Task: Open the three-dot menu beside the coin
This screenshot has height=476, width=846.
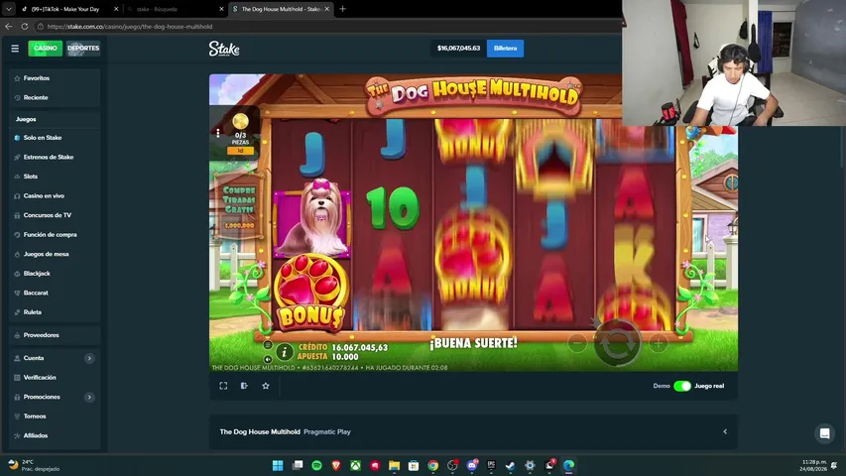Action: (x=218, y=133)
